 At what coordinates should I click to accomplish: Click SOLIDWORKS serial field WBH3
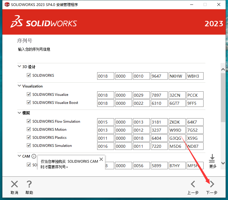click(195, 76)
